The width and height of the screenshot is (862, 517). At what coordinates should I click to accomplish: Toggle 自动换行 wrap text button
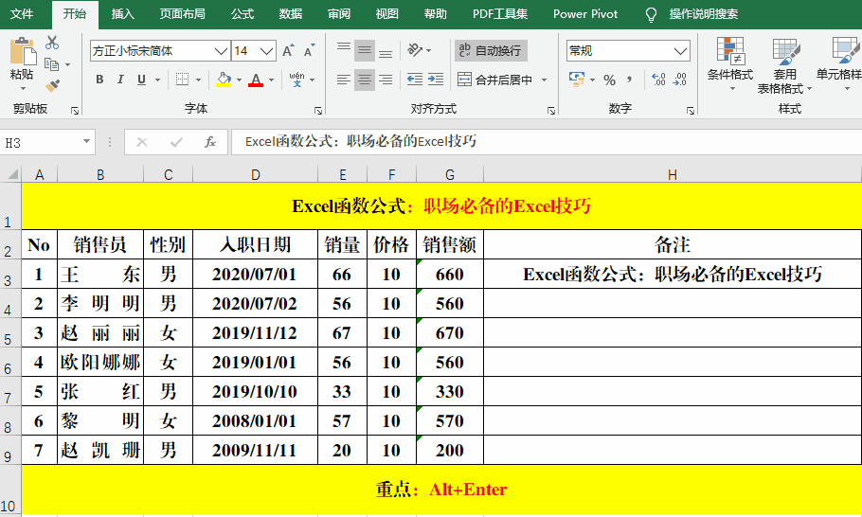tap(491, 50)
